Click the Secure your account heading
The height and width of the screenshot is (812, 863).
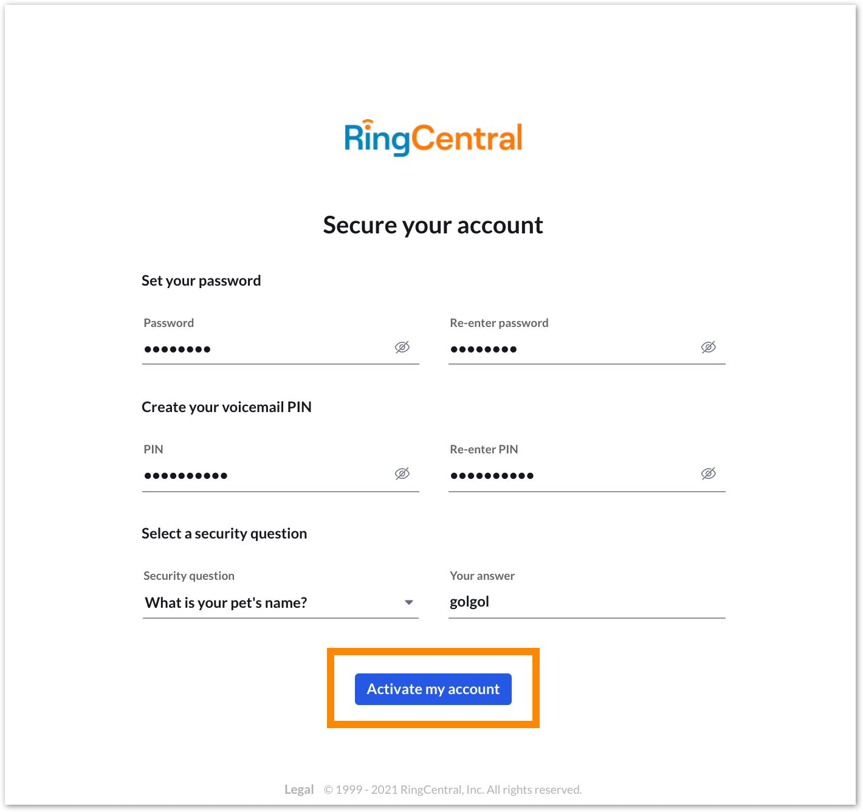[x=432, y=225]
